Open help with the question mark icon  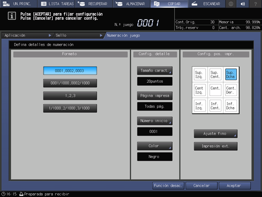pos(255,4)
